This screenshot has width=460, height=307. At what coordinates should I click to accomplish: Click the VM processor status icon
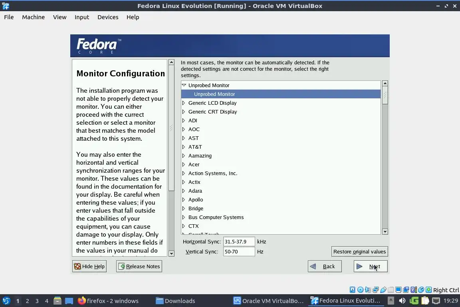(x=413, y=290)
